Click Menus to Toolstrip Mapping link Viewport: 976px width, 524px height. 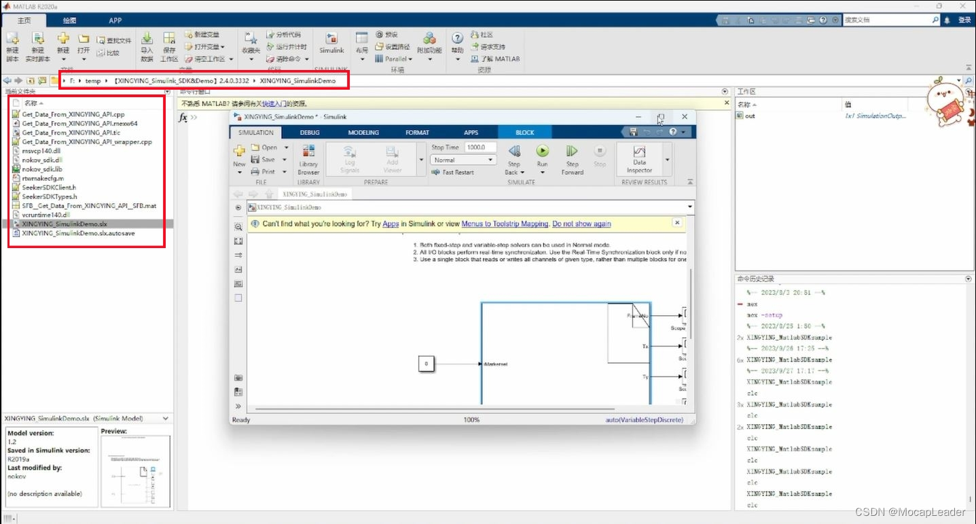tap(505, 224)
